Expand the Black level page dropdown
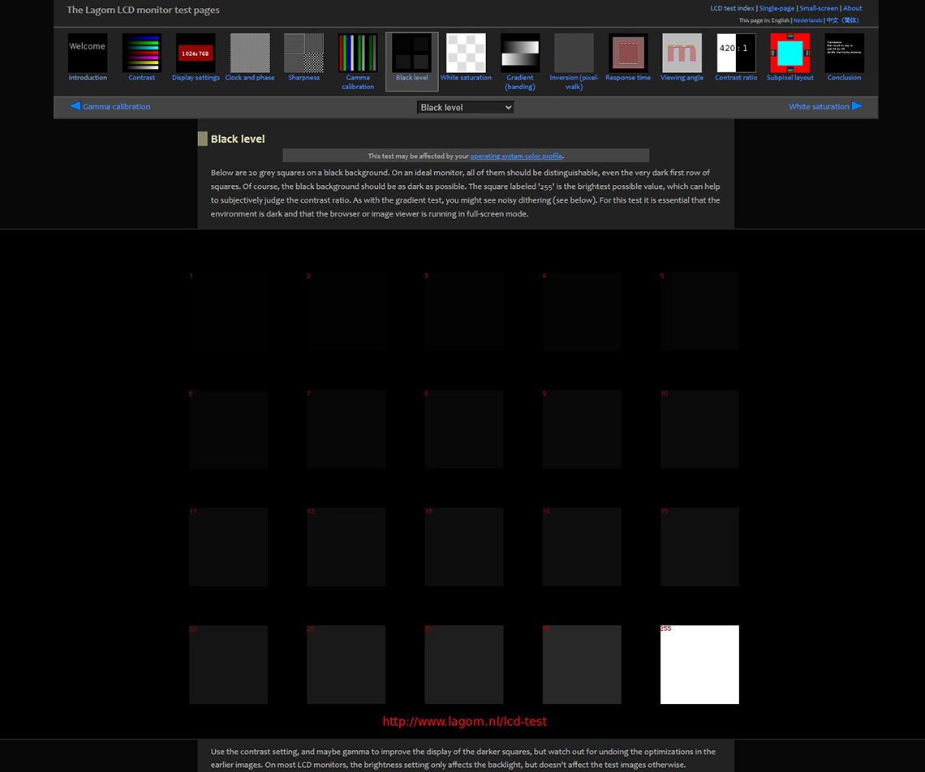The image size is (925, 772). (x=466, y=107)
